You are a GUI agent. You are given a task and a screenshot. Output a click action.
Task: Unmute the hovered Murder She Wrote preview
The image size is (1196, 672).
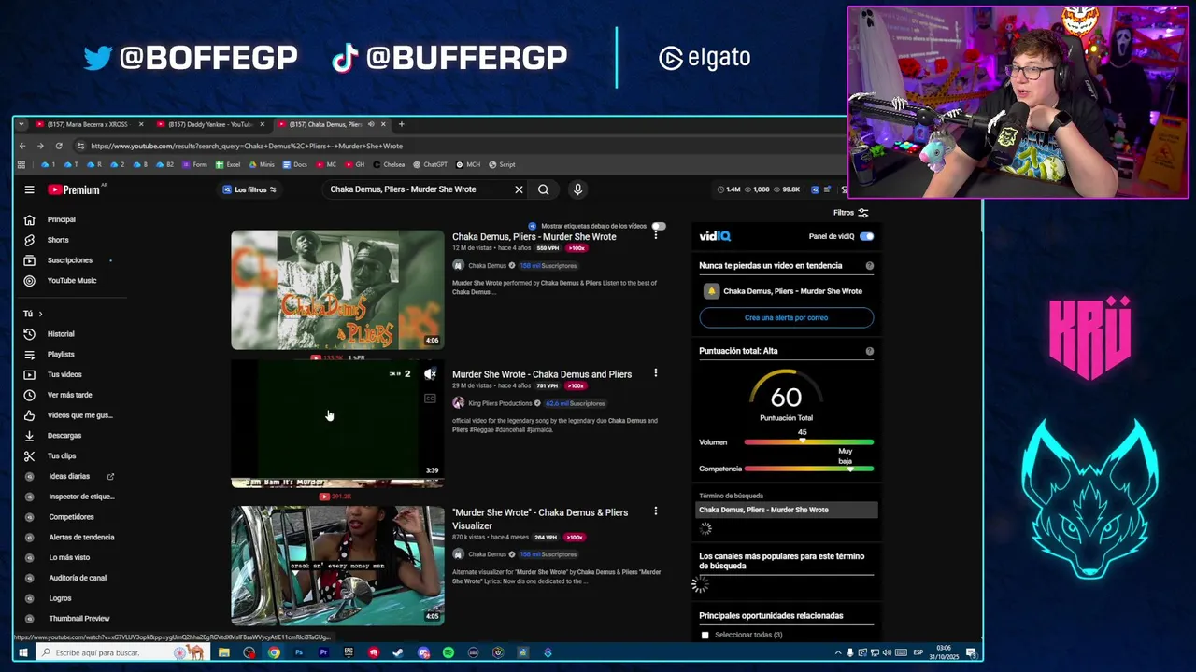(430, 374)
